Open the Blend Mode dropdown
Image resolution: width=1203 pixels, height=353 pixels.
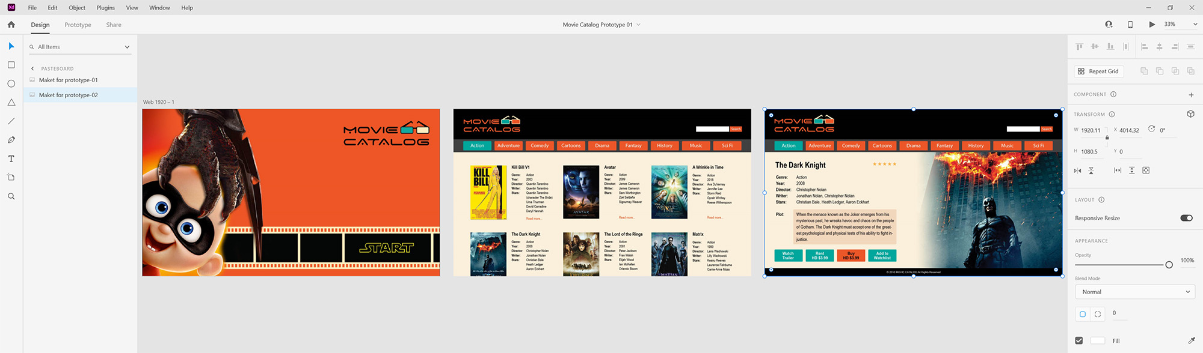(1134, 292)
